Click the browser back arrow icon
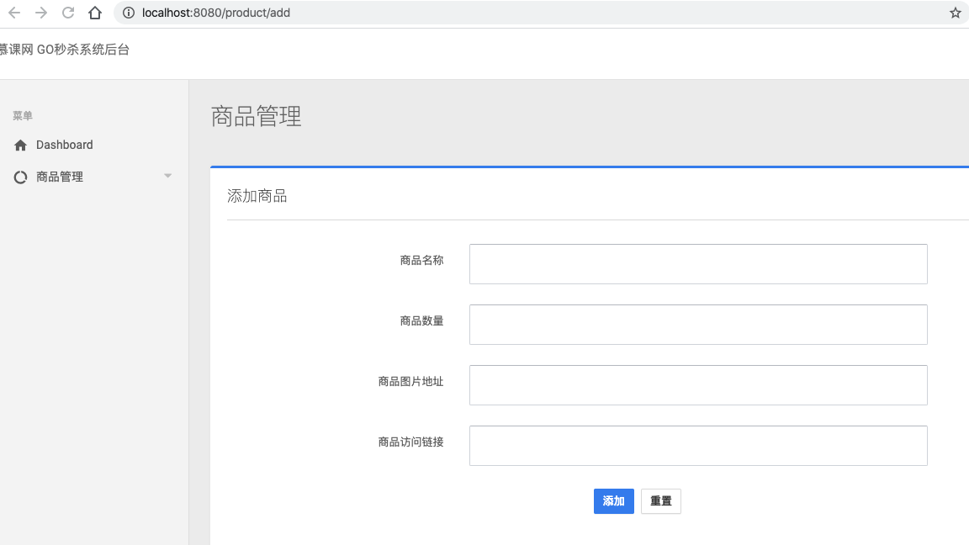 point(13,13)
